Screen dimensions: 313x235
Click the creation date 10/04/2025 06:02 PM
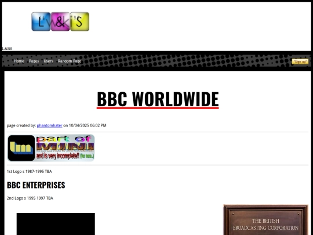coord(88,125)
